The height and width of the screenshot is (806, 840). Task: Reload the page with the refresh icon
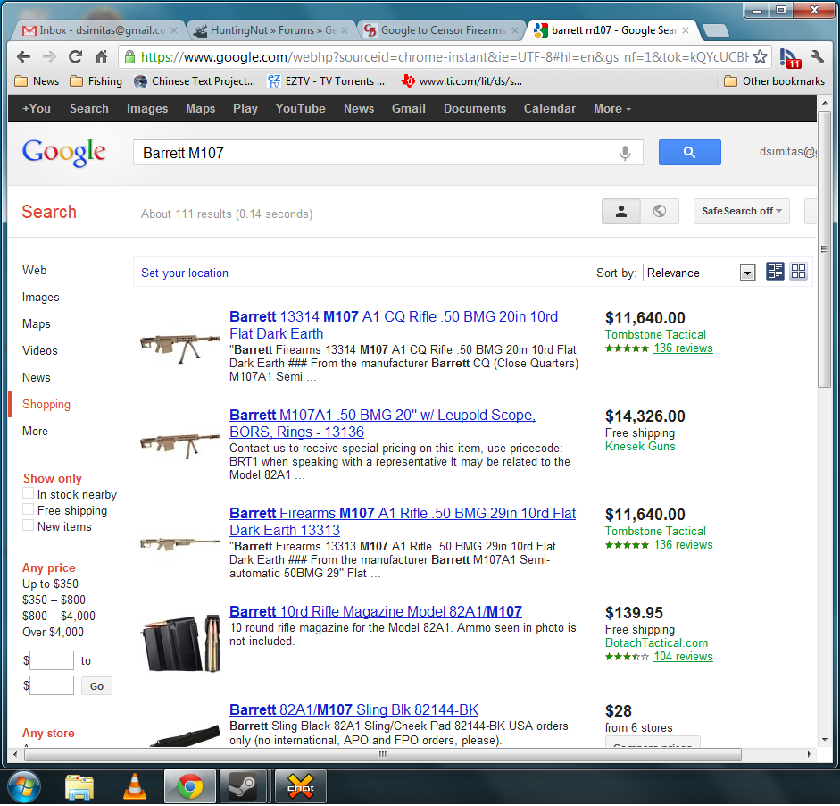76,56
